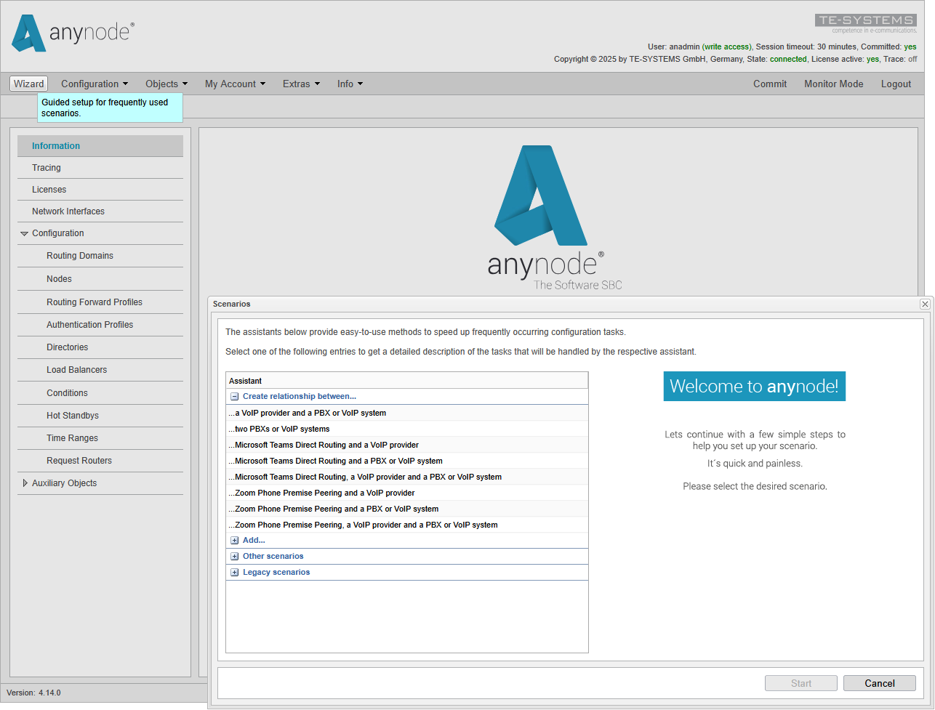This screenshot has height=710, width=935.
Task: Click the minus icon beside Create relationship between...
Action: pyautogui.click(x=233, y=396)
